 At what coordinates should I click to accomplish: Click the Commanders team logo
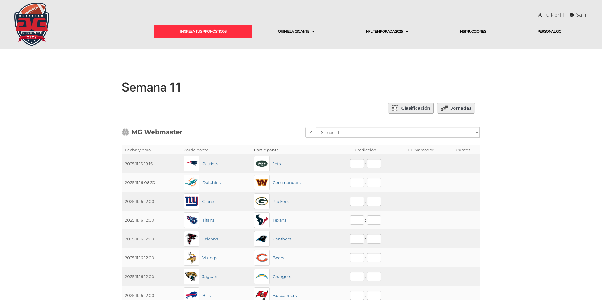[261, 182]
